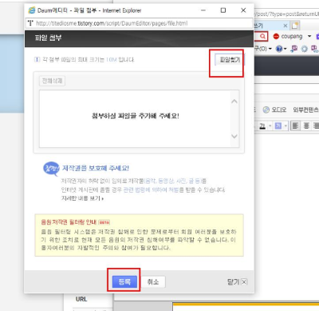Click the align center icon in editor
Viewport: 319px width, 311px height.
click(306, 126)
